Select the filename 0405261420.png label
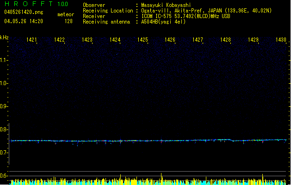The width and height of the screenshot is (291, 185). tap(24, 12)
